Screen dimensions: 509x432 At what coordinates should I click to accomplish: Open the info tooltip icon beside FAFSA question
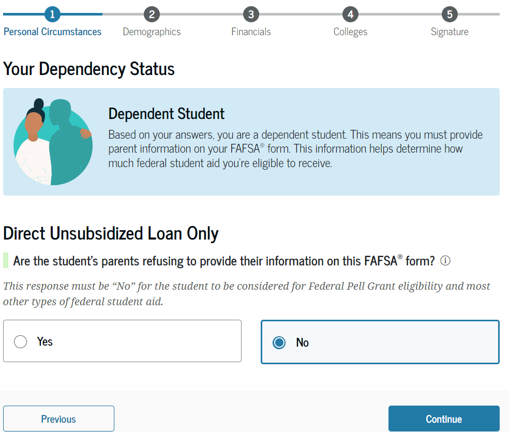tap(445, 261)
